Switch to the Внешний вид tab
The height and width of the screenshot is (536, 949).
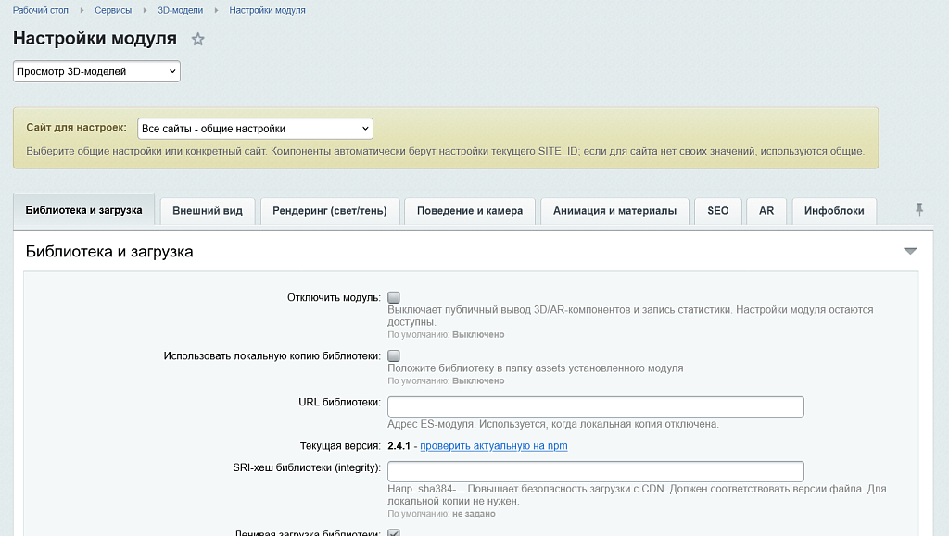tap(208, 211)
